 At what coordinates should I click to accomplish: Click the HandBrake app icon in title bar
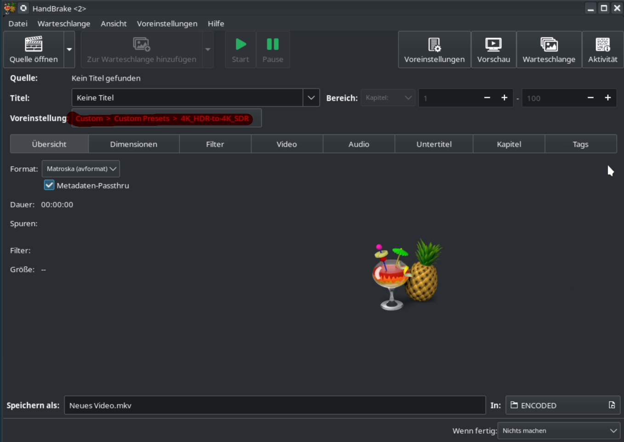click(9, 8)
